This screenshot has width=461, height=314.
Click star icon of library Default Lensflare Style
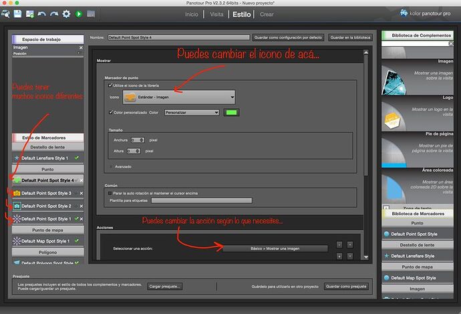[387, 256]
